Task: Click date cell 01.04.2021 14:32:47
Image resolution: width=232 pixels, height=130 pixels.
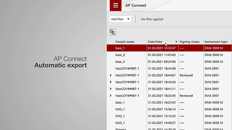Action: click(x=162, y=48)
